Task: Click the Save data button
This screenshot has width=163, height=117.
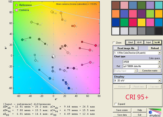Action: (122, 115)
